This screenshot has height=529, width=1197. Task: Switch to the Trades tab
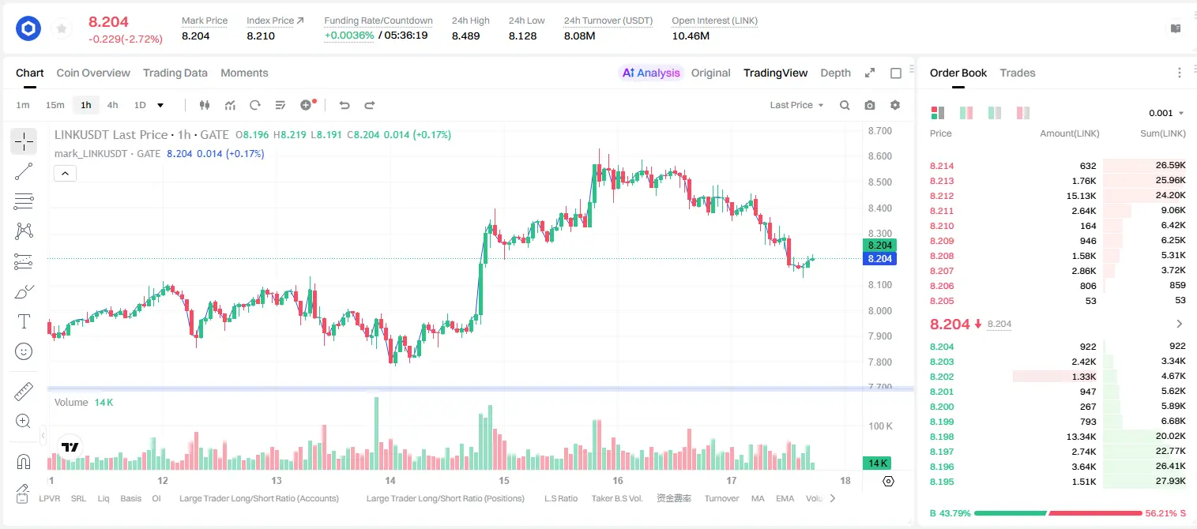click(x=1018, y=73)
